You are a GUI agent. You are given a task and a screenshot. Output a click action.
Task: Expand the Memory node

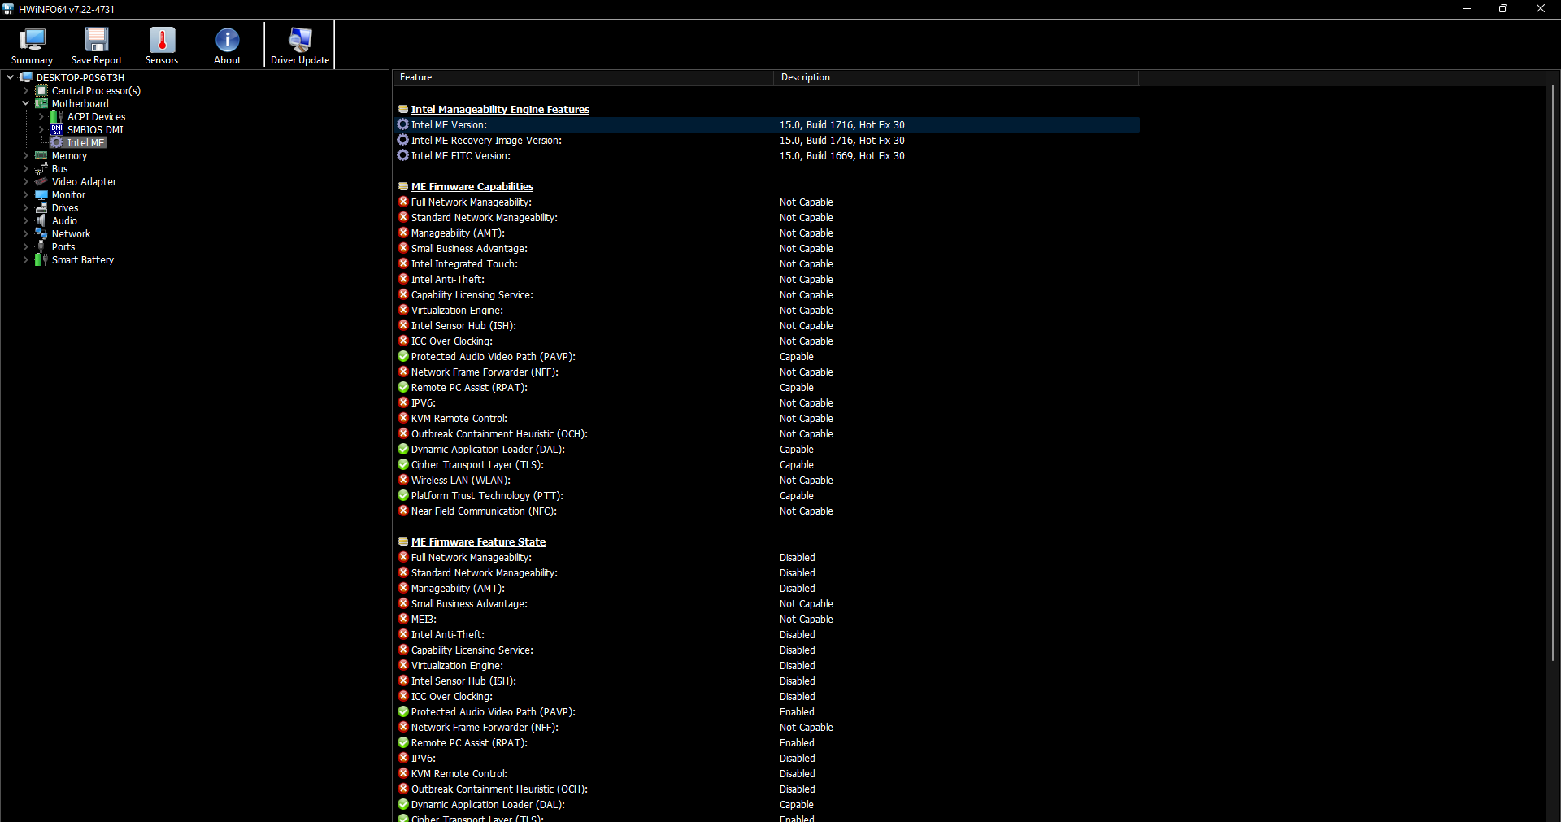(x=25, y=155)
